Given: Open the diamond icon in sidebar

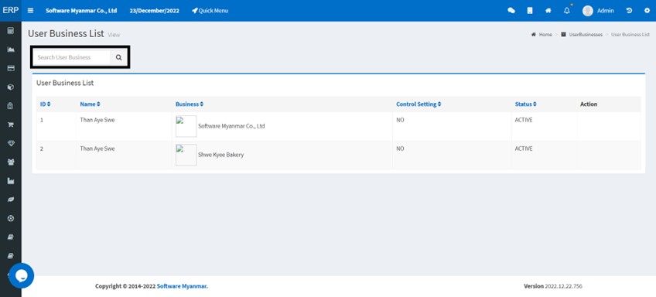Looking at the screenshot, I should click(x=11, y=144).
